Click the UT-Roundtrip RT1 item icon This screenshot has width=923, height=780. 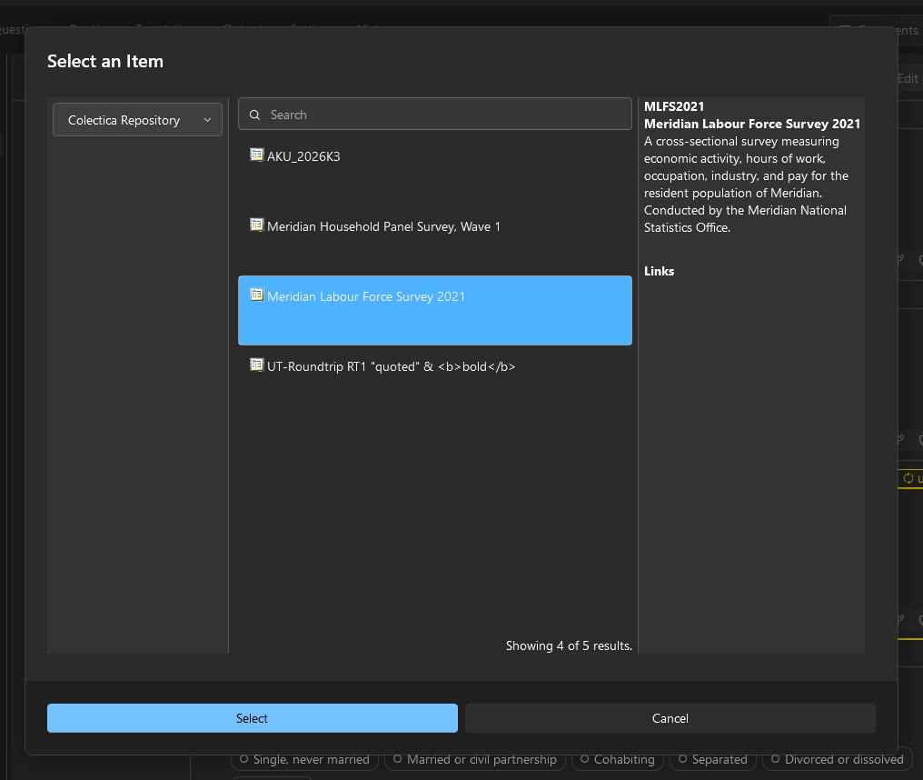click(257, 365)
